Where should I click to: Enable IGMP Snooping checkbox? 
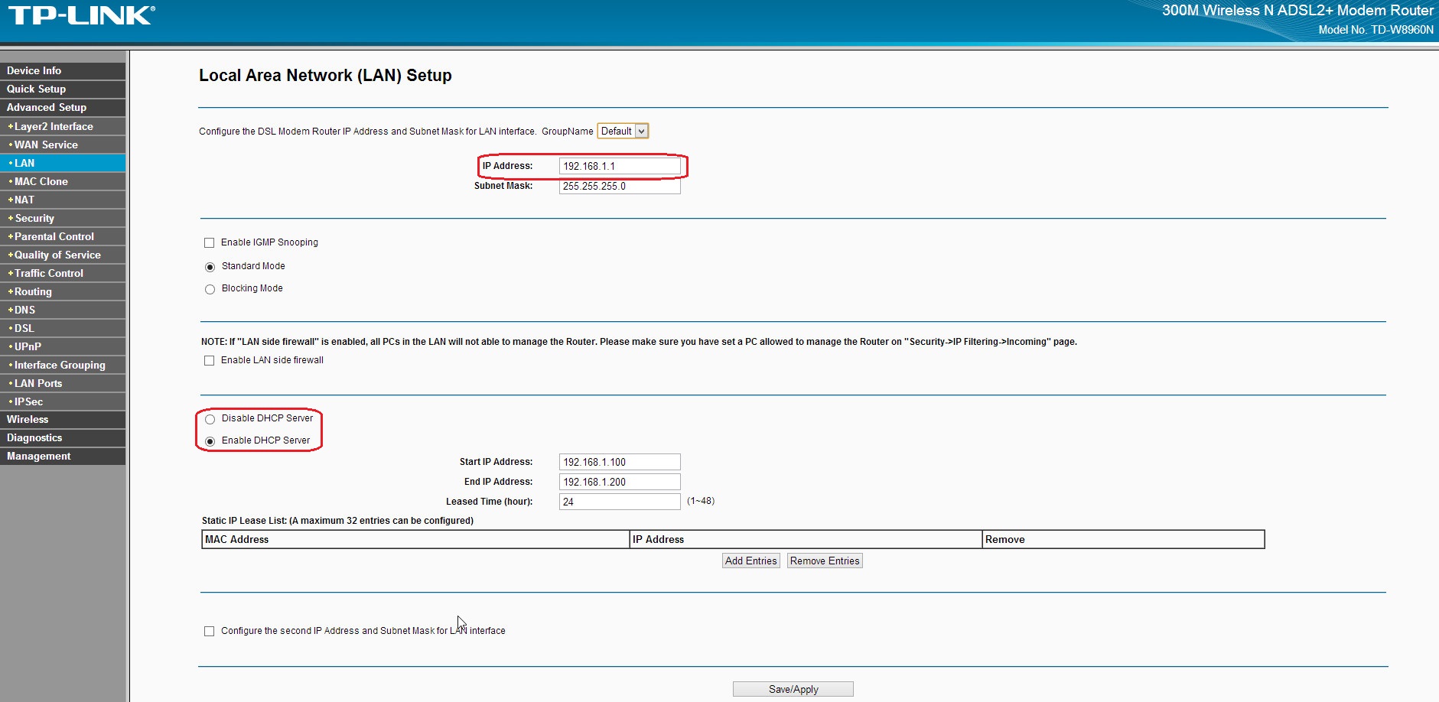(x=209, y=242)
